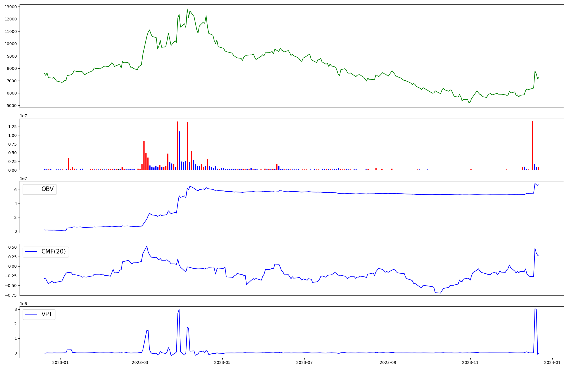The height and width of the screenshot is (369, 568).
Task: Click the 2023-05 x-axis date label
Action: coord(222,362)
